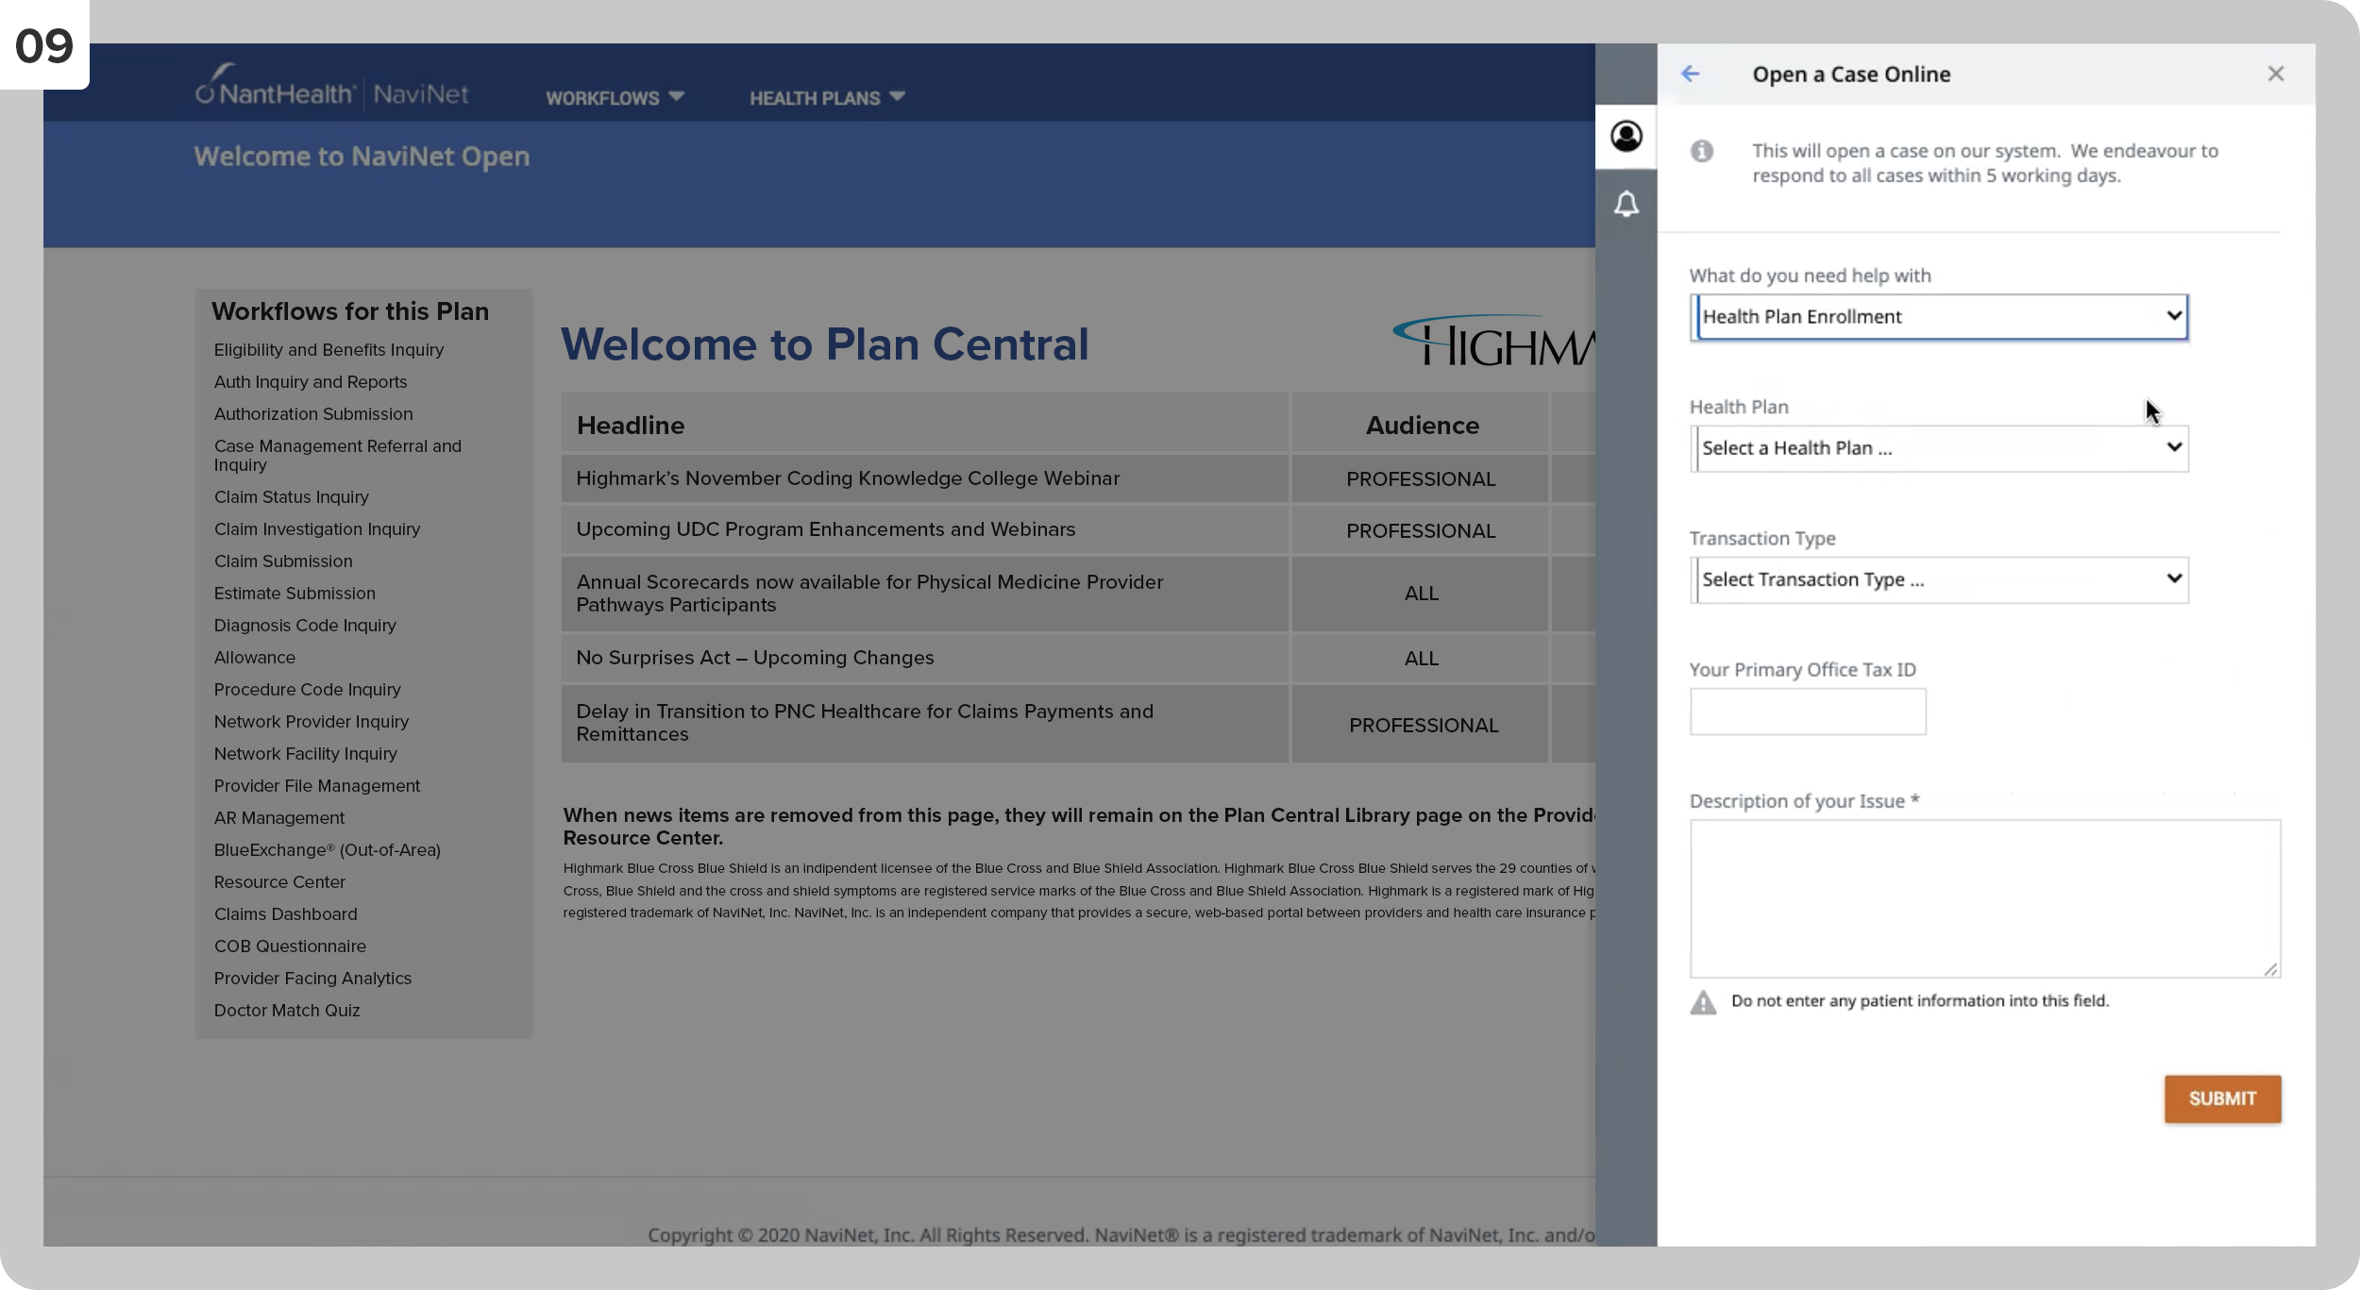Viewport: 2360px width, 1290px height.
Task: Click the warning icon below description field
Action: pos(1703,1002)
